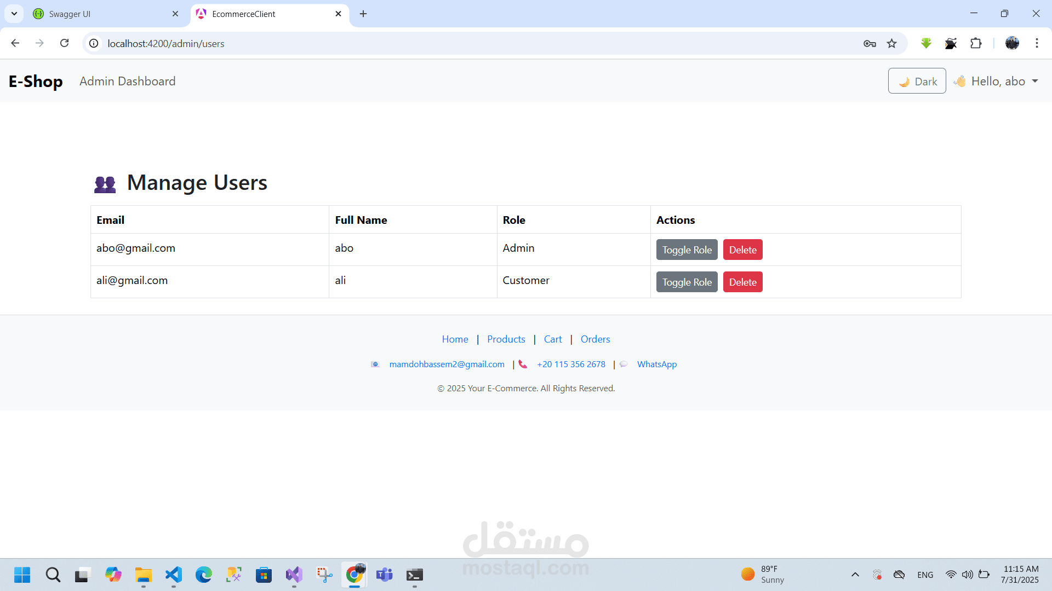Bookmark this page with the star icon
1052x591 pixels.
click(892, 44)
